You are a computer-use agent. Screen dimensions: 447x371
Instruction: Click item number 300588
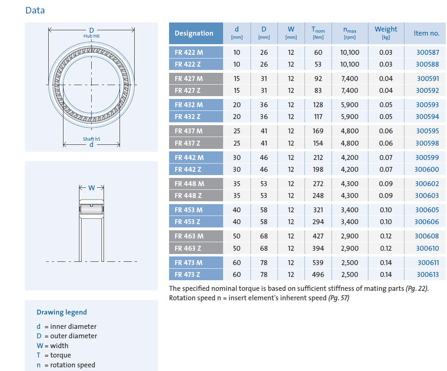tap(427, 64)
